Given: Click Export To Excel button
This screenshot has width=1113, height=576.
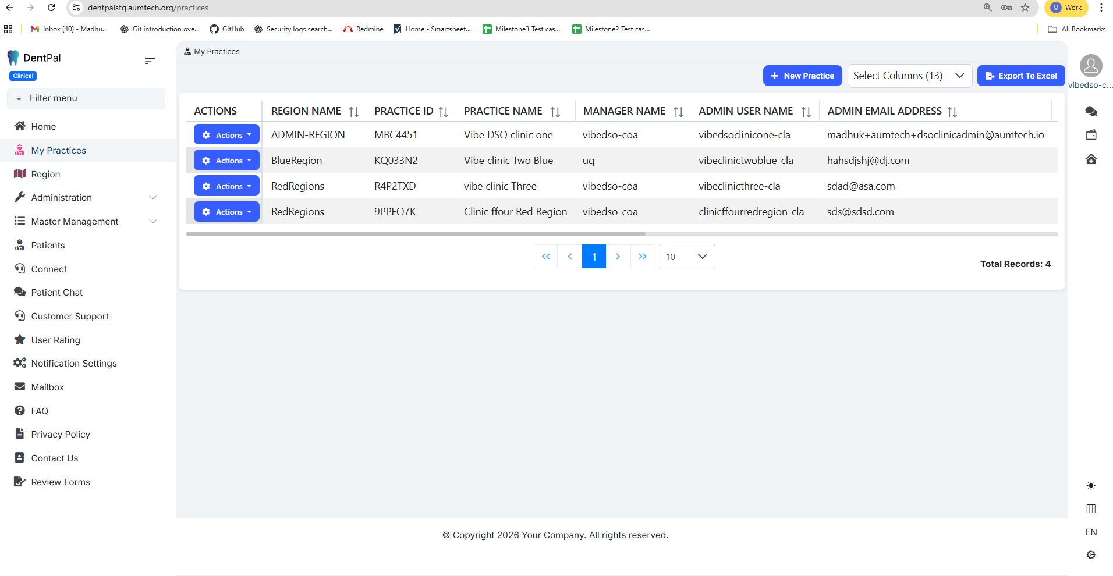Looking at the screenshot, I should 1020,76.
